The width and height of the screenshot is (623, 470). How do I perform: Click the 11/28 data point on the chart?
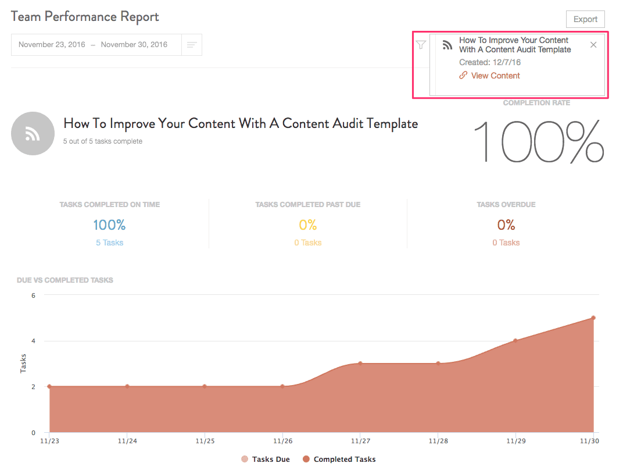pos(438,363)
